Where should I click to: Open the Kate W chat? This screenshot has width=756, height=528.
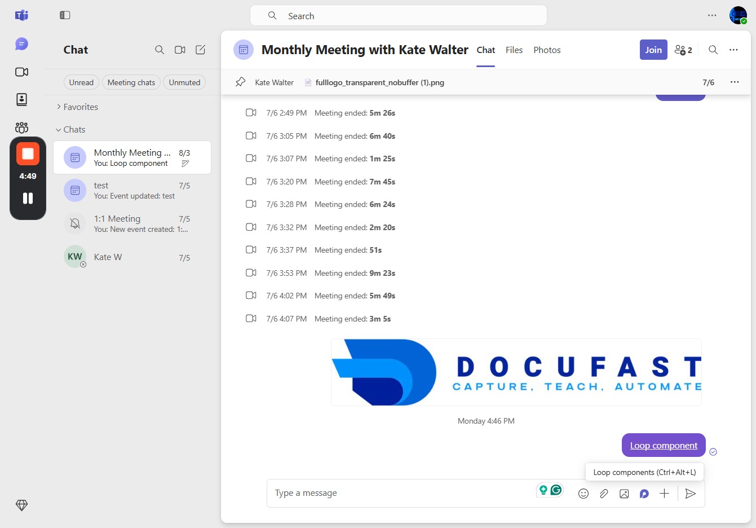(132, 257)
